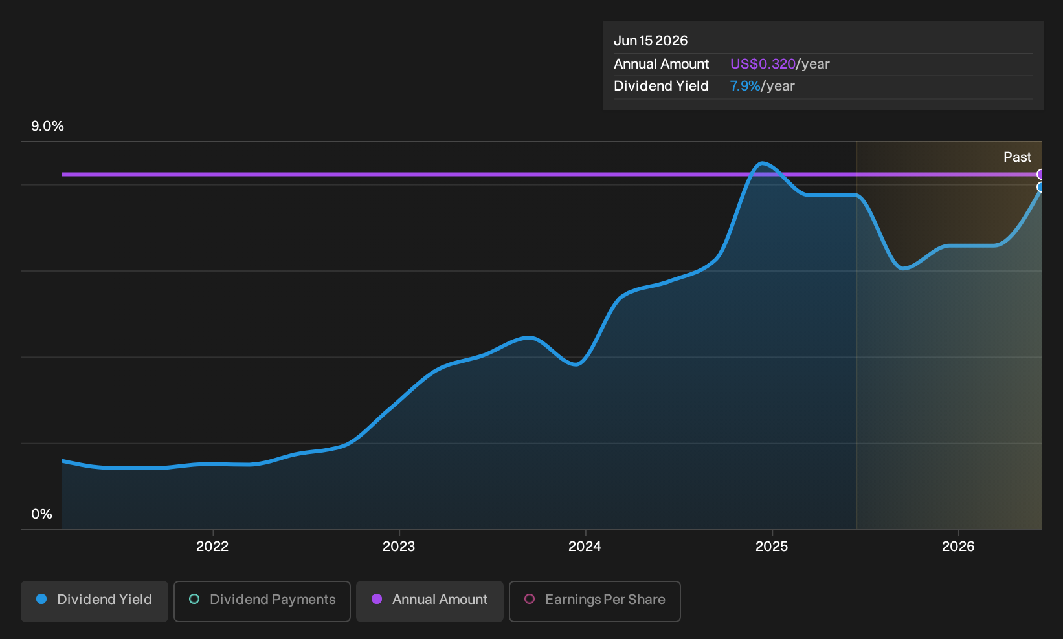Click the blue Dividend Yield legend dot

click(41, 600)
